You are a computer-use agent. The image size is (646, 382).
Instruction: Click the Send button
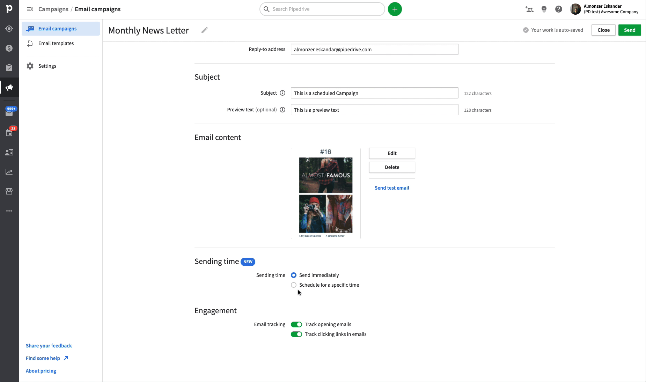(x=630, y=30)
